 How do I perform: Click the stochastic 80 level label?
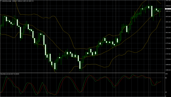[166, 78]
